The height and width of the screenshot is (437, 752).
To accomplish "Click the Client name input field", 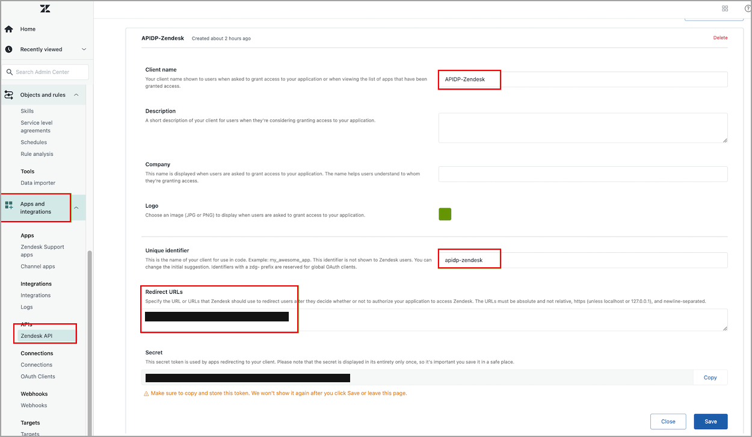I will point(583,79).
